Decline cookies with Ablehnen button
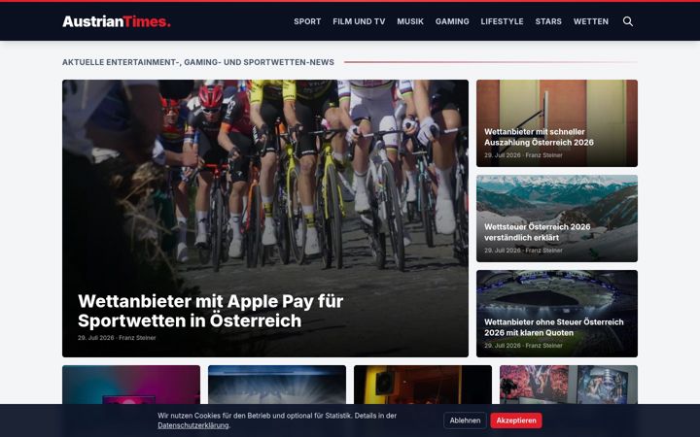This screenshot has width=700, height=437. [465, 420]
